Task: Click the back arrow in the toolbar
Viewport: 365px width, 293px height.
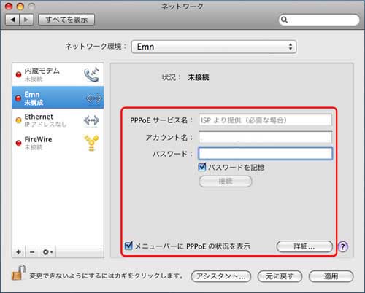Action: coord(12,20)
